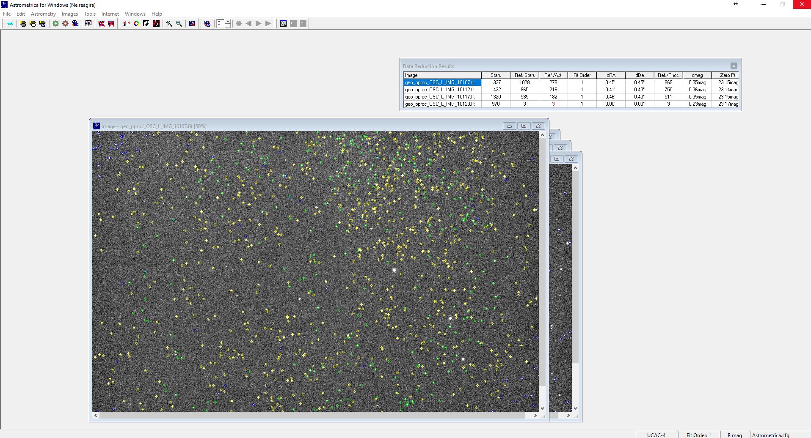Open the Images menu
Image resolution: width=811 pixels, height=438 pixels.
[69, 14]
